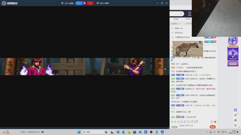Close the music widget on the taskbar
Screen dimensions: 241x135
point(42,132)
